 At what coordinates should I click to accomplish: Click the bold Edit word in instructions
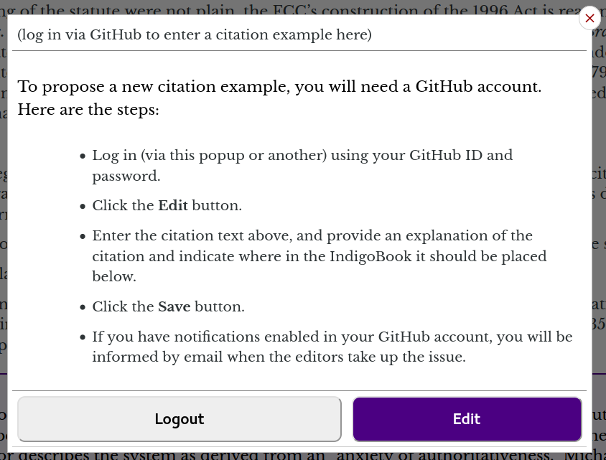tap(173, 205)
